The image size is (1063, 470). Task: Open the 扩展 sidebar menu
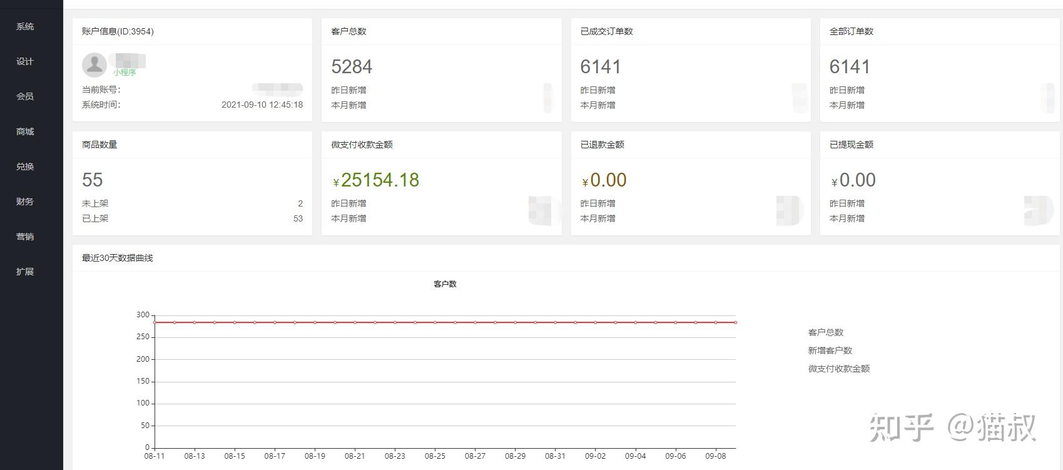pos(25,272)
